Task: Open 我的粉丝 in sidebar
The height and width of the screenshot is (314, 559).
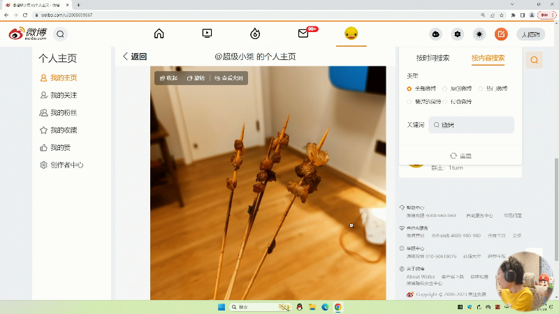Action: (x=59, y=112)
